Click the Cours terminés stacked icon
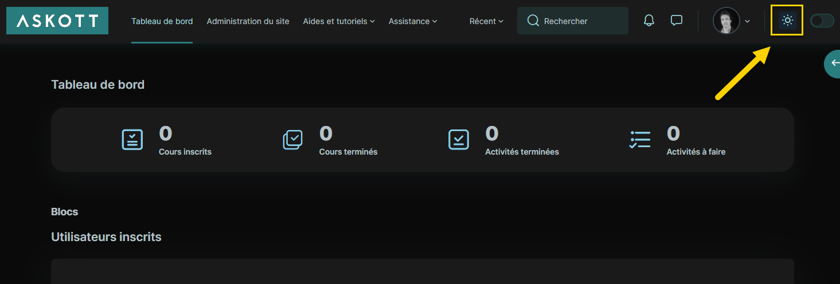The height and width of the screenshot is (284, 840). [293, 139]
